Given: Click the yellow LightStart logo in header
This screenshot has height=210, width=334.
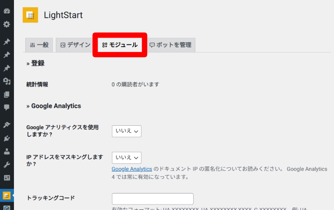Looking at the screenshot, I should [30, 15].
